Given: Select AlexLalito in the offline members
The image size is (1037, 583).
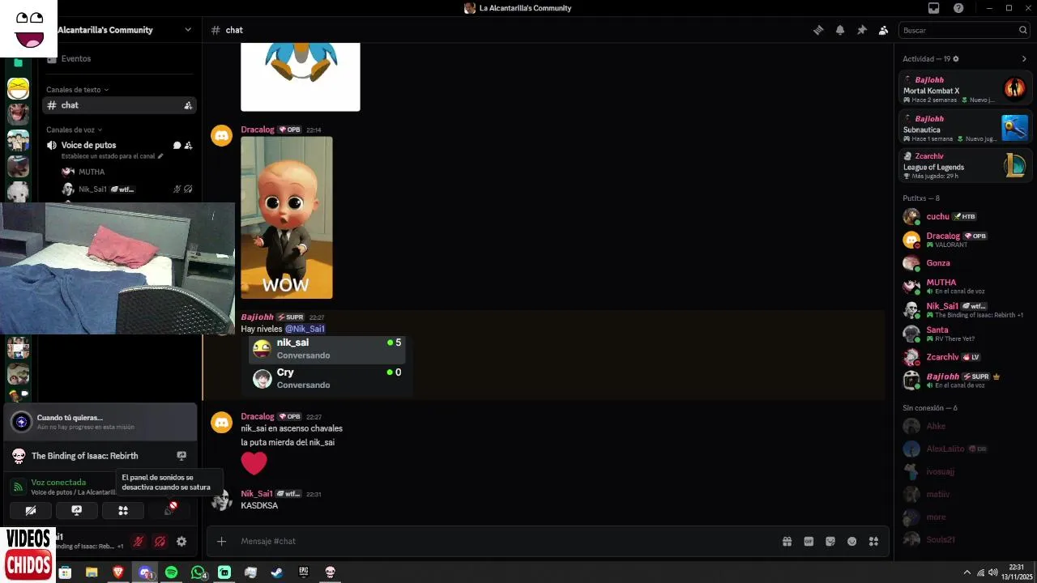Looking at the screenshot, I should pyautogui.click(x=965, y=449).
